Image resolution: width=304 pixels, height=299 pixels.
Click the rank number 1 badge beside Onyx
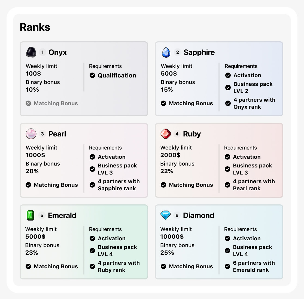[x=42, y=52]
